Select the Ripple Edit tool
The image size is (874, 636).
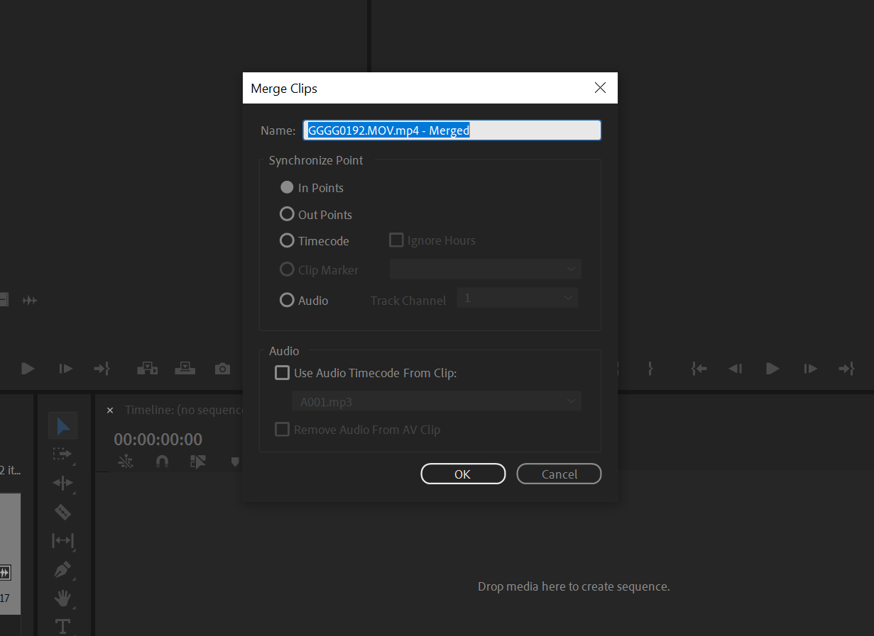coord(63,483)
